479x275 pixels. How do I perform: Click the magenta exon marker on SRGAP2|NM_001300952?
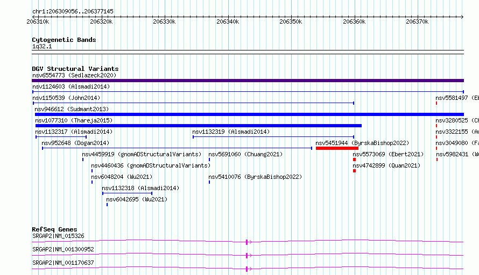point(247,256)
